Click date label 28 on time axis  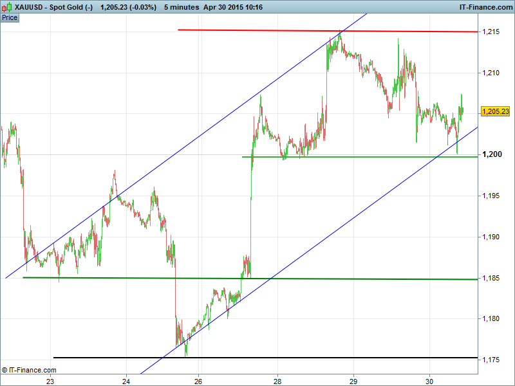point(277,380)
